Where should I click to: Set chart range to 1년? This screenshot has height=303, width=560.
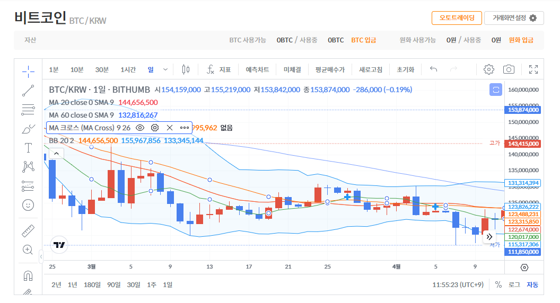[73, 284]
